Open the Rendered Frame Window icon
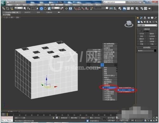The height and width of the screenshot is (123, 159). (146, 9)
